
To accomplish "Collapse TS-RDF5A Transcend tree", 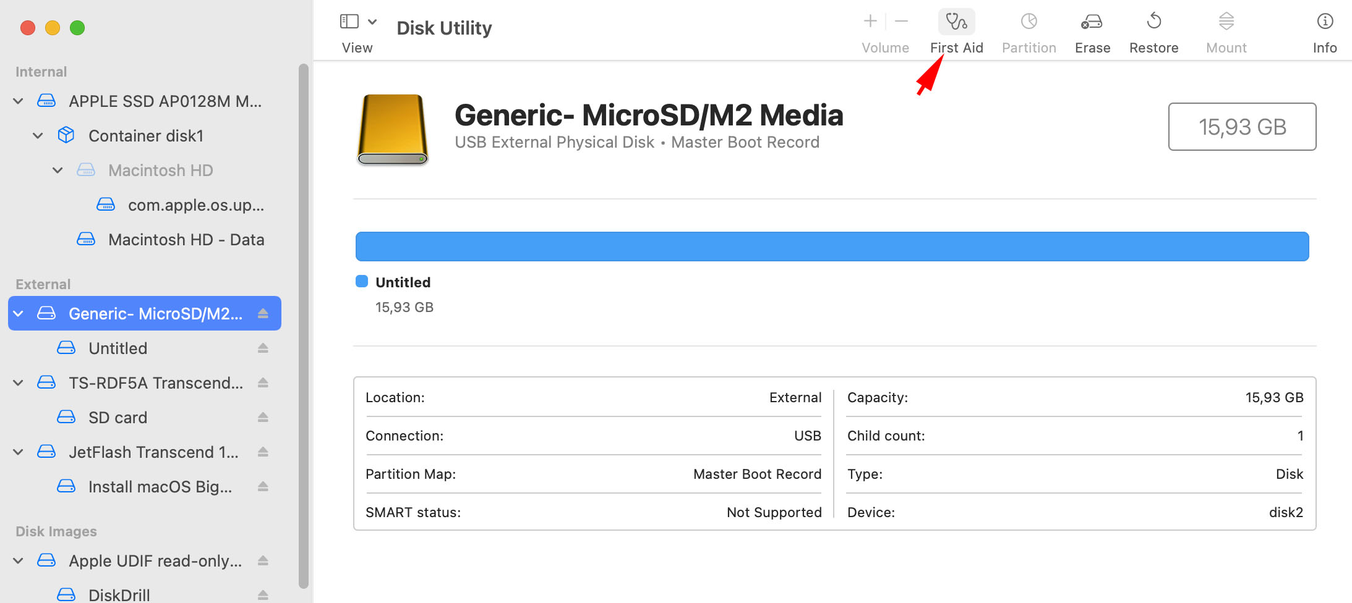I will [x=19, y=382].
